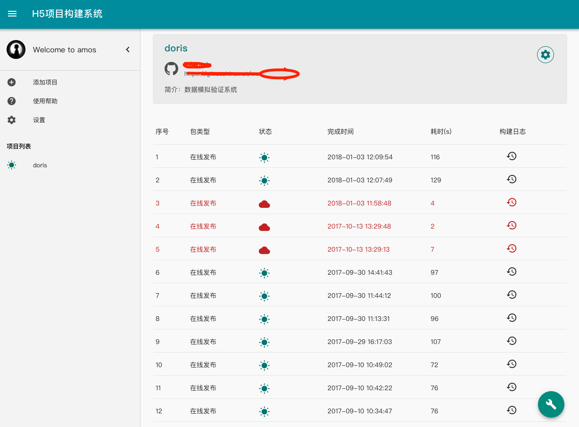Click the 耗时(s) column header
Screen dimensions: 579x427
tap(441, 131)
